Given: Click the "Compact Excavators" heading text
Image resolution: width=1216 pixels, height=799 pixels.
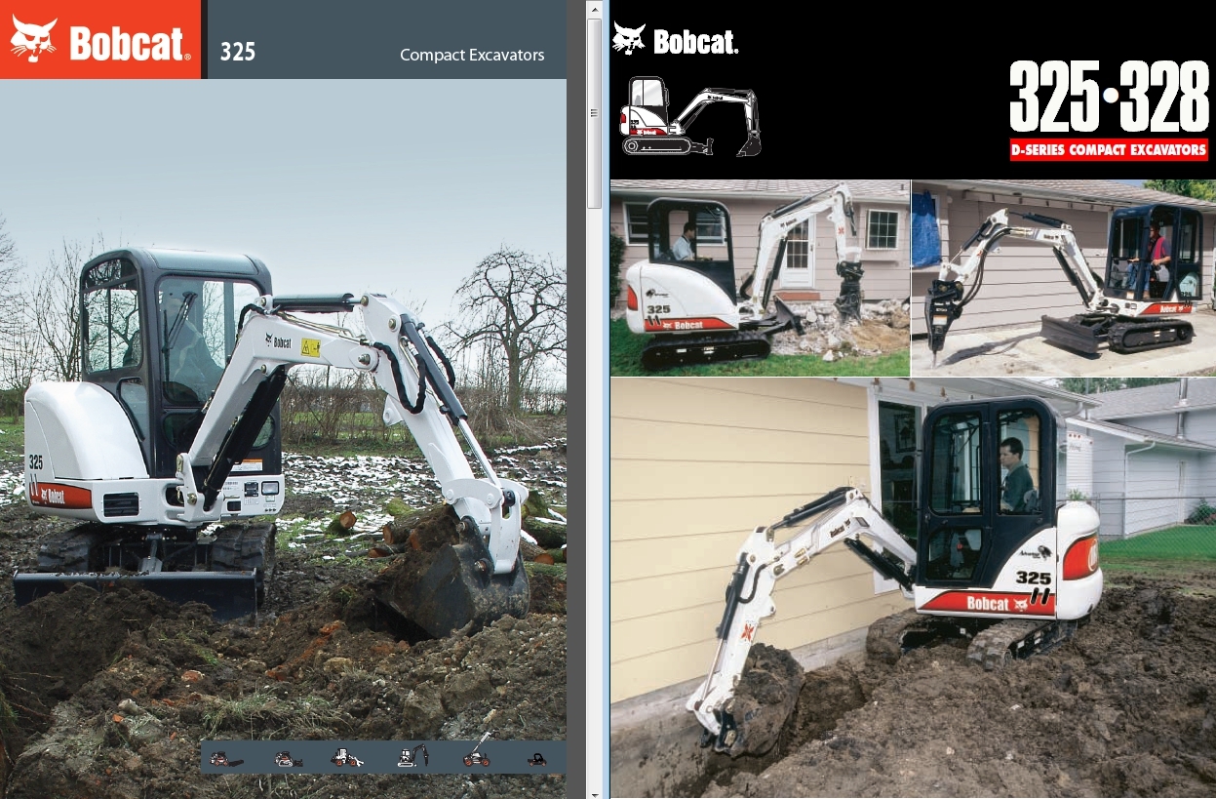Looking at the screenshot, I should coord(472,55).
